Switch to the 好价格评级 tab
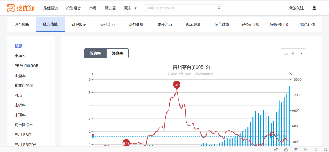Viewport: 329px width, 152px height. pos(279,25)
